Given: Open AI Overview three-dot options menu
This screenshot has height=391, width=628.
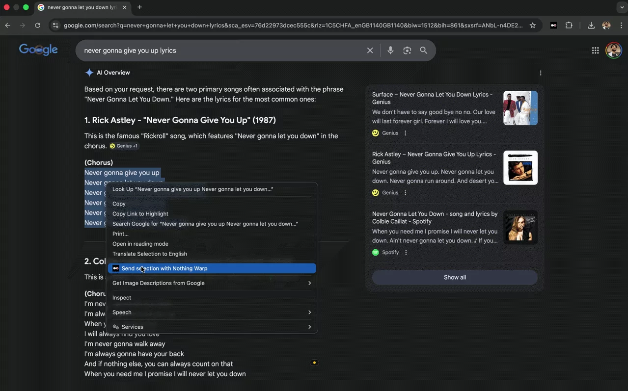Looking at the screenshot, I should pos(541,73).
